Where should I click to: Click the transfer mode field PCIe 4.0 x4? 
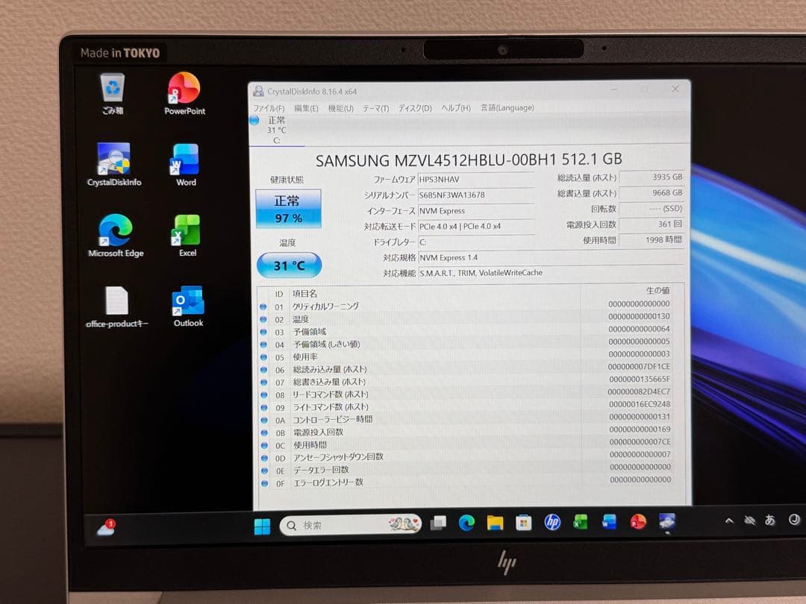476,226
